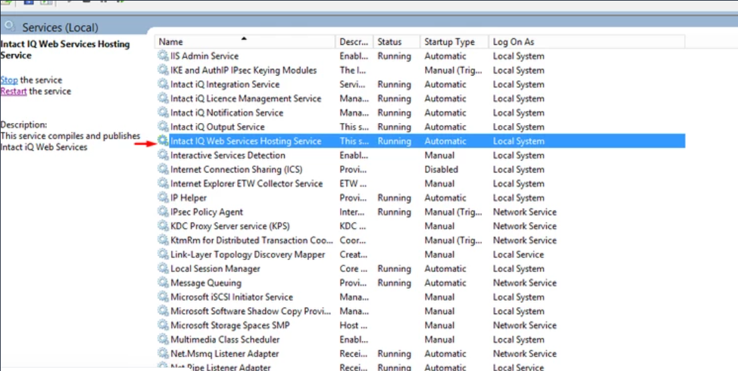
Task: Click gear icon next to Multimedia Class Scheduler
Action: pyautogui.click(x=163, y=340)
